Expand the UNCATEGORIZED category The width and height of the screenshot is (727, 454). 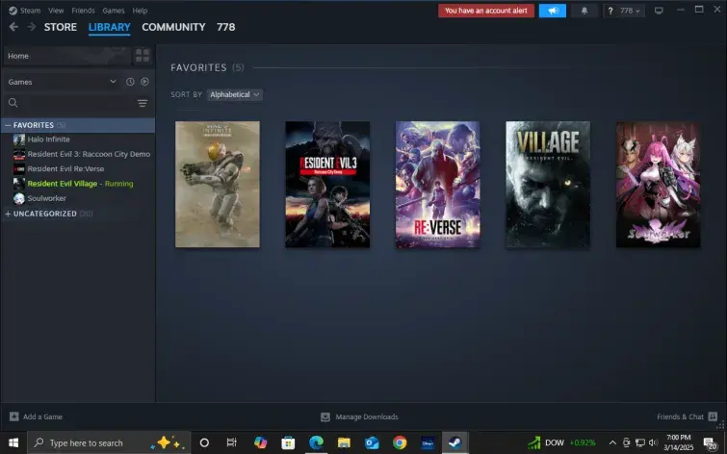click(8, 214)
